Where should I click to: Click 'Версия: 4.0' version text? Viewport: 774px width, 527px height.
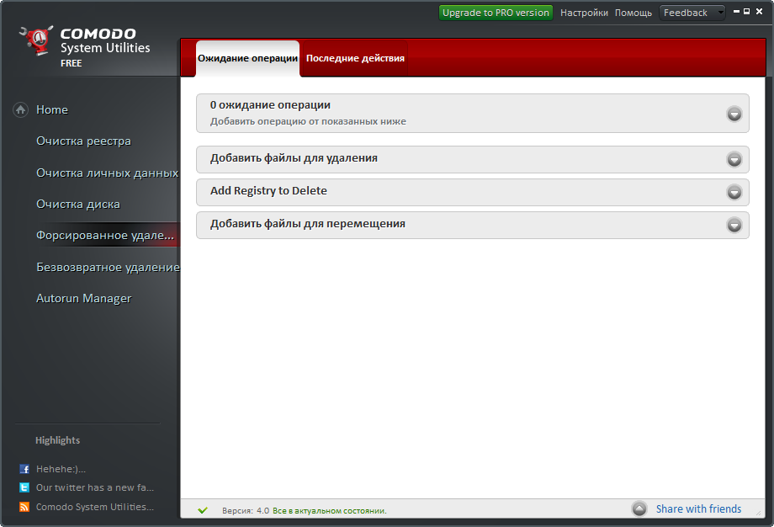[x=246, y=511]
